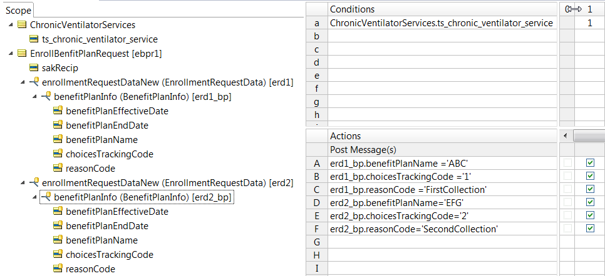Viewport: 605px width, 276px height.
Task: Select action erd1_bp.benefitPlanName ='ABC'
Action: pos(443,164)
